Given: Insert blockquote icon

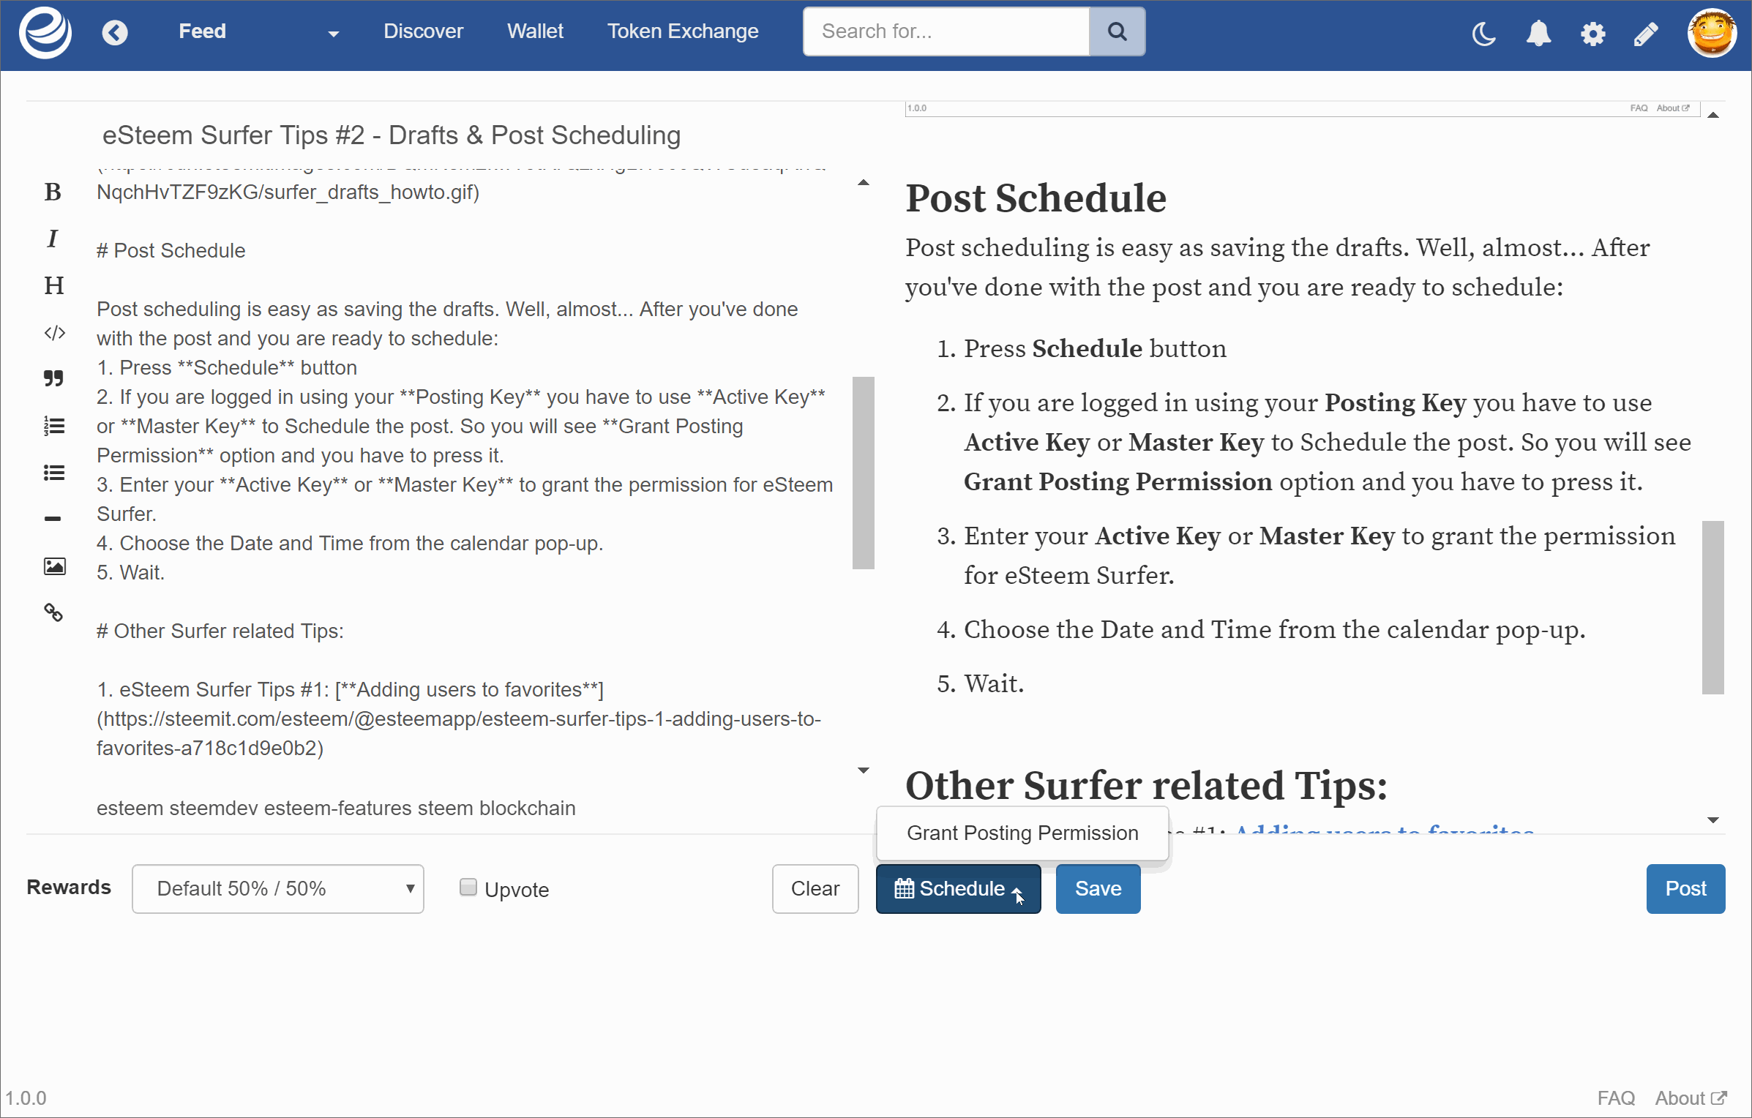Looking at the screenshot, I should coord(53,378).
